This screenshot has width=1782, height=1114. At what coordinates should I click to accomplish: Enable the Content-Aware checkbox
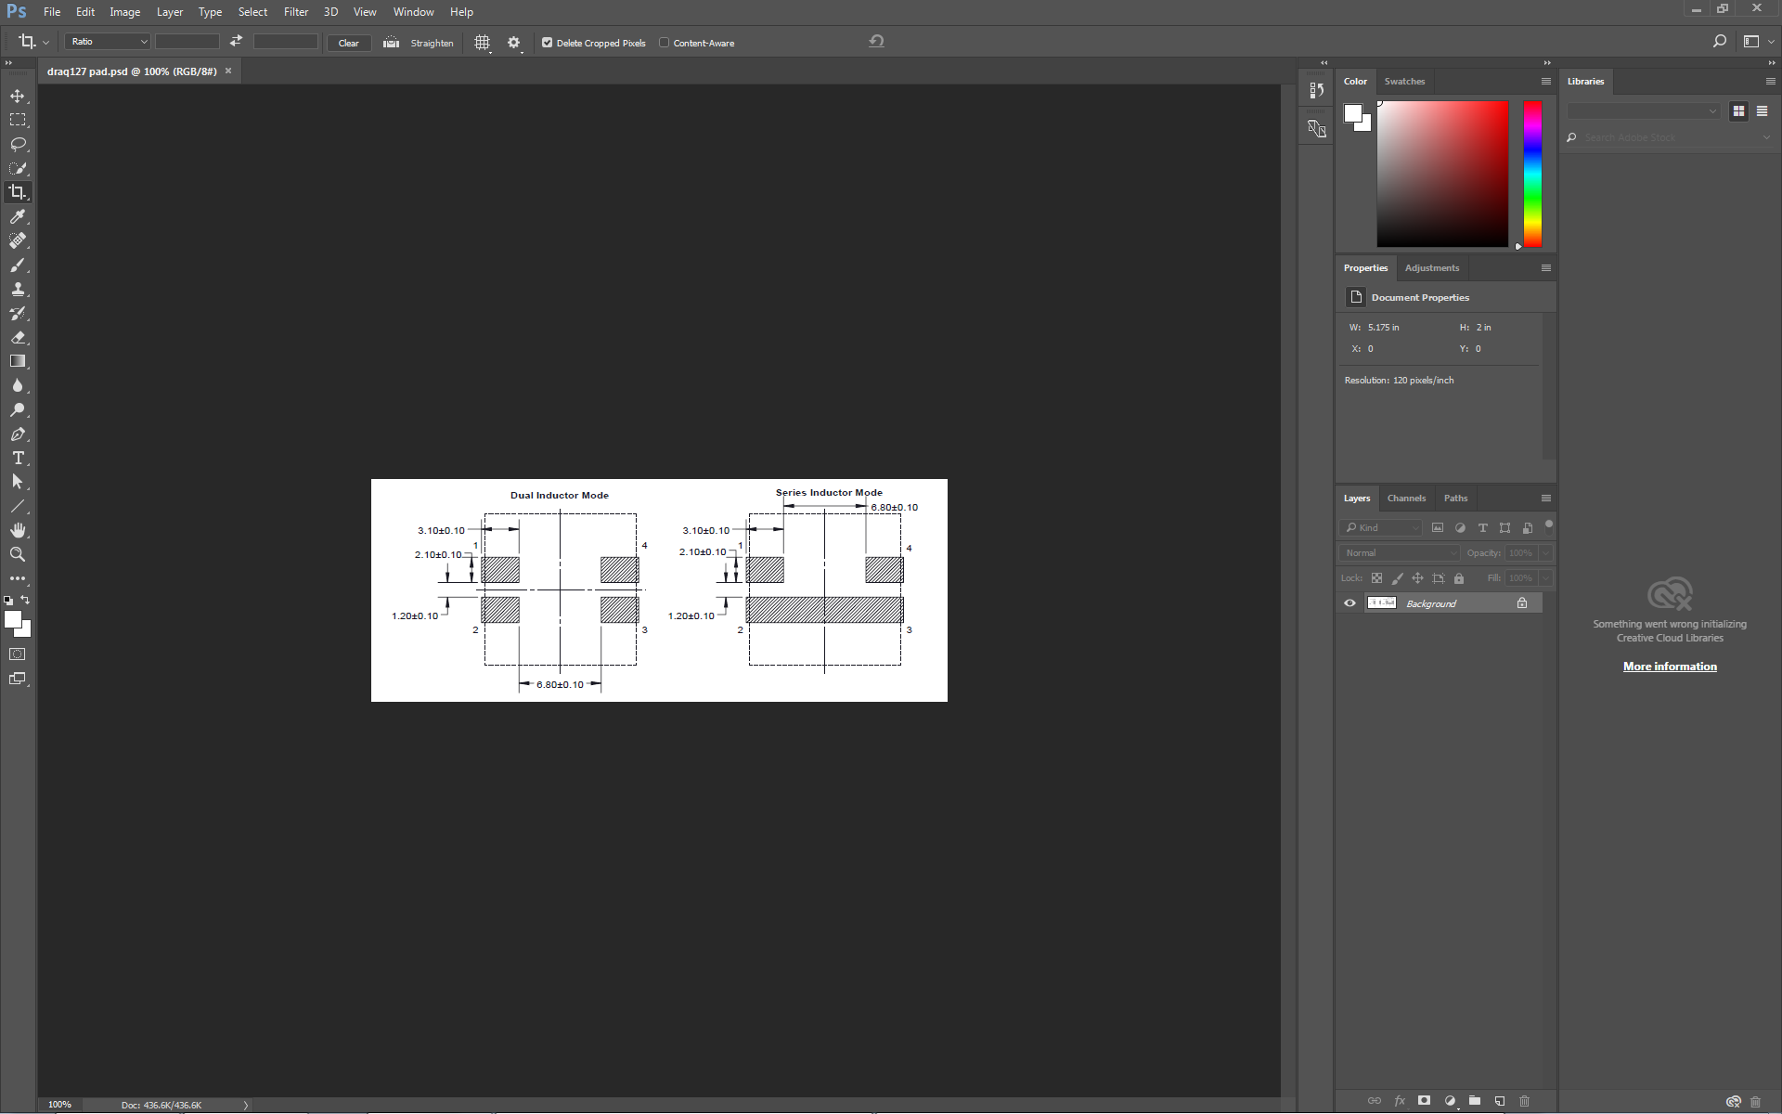click(x=665, y=43)
